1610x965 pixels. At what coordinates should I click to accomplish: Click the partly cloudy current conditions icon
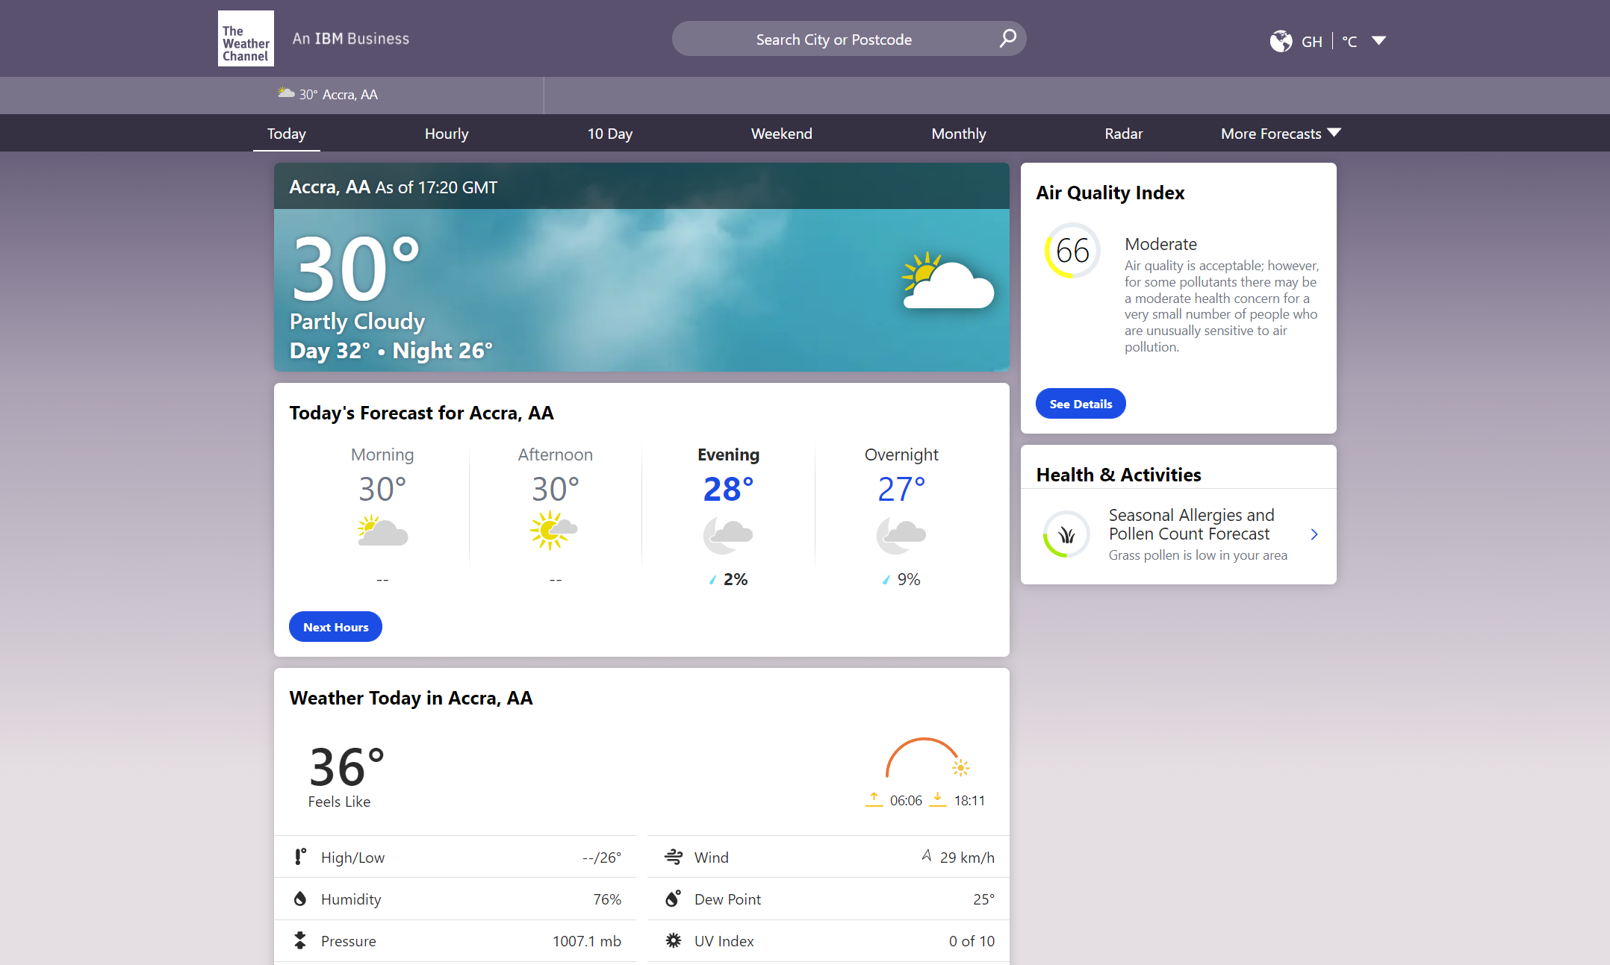pos(948,281)
